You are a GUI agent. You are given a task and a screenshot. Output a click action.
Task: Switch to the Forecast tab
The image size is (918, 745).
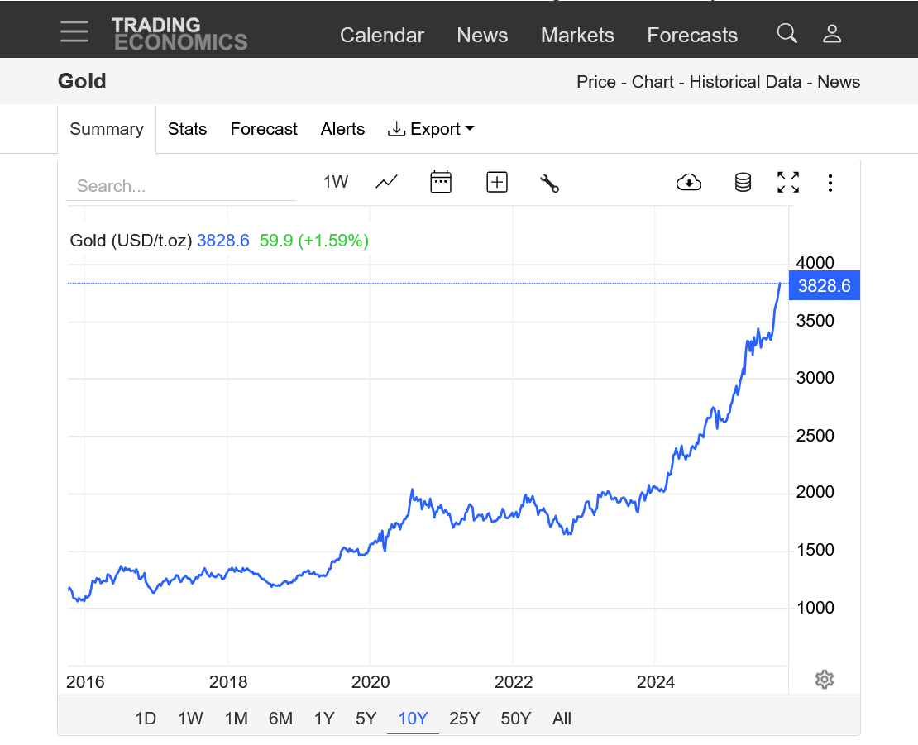click(264, 129)
